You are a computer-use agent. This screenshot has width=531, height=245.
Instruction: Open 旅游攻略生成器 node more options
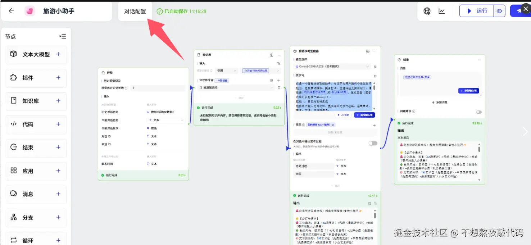pyautogui.click(x=375, y=51)
